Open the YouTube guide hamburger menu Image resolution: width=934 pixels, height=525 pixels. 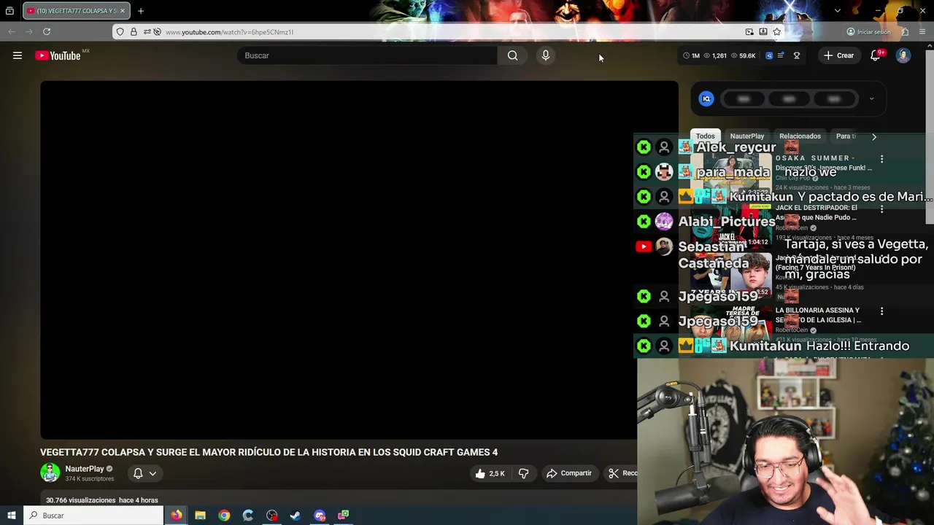[x=18, y=55]
